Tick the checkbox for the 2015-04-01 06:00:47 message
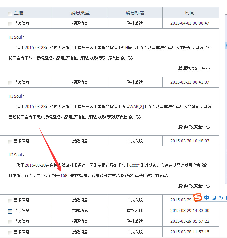The height and width of the screenshot is (238, 227). pos(10,24)
